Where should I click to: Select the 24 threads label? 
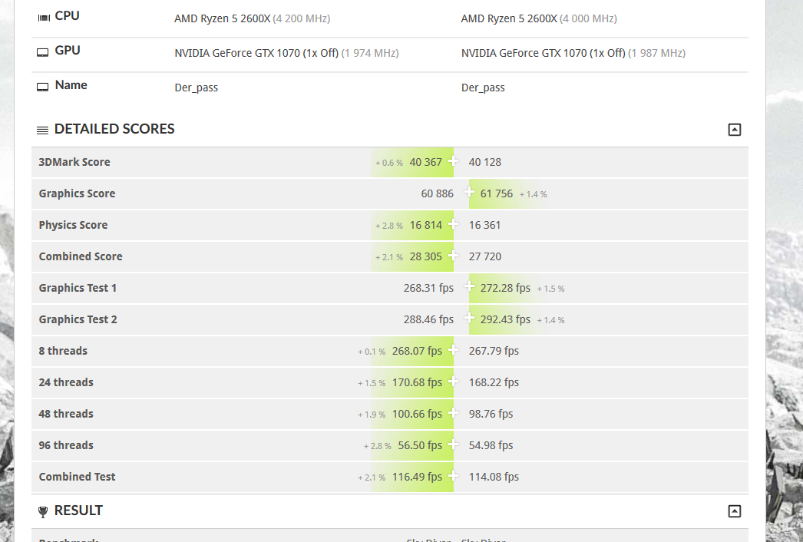point(66,382)
